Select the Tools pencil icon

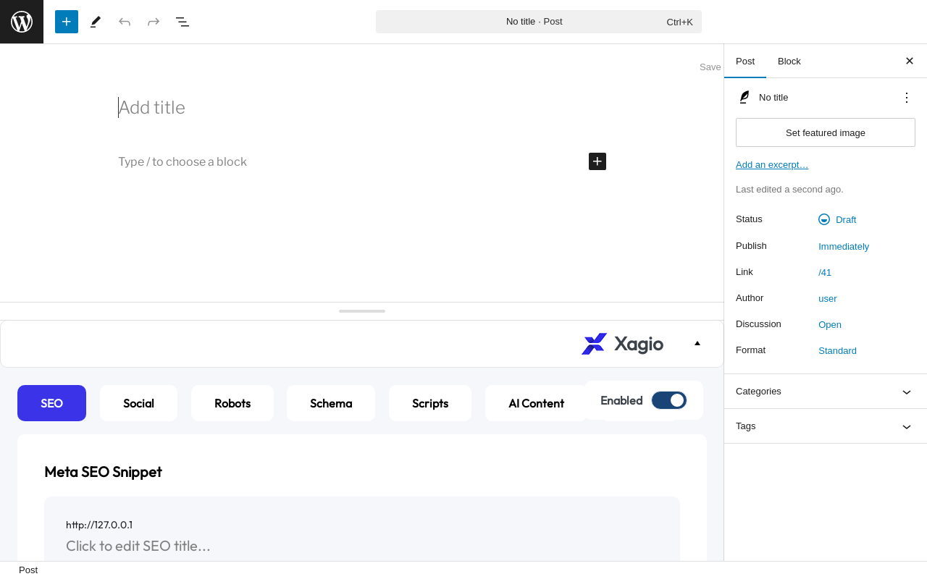coord(96,22)
